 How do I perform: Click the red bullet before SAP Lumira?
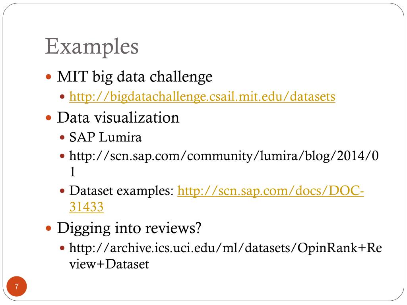click(x=62, y=137)
